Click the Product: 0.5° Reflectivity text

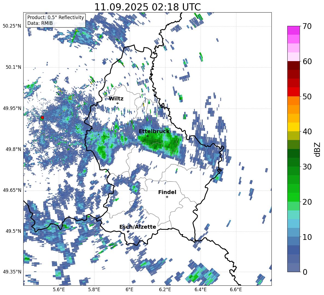pyautogui.click(x=56, y=17)
